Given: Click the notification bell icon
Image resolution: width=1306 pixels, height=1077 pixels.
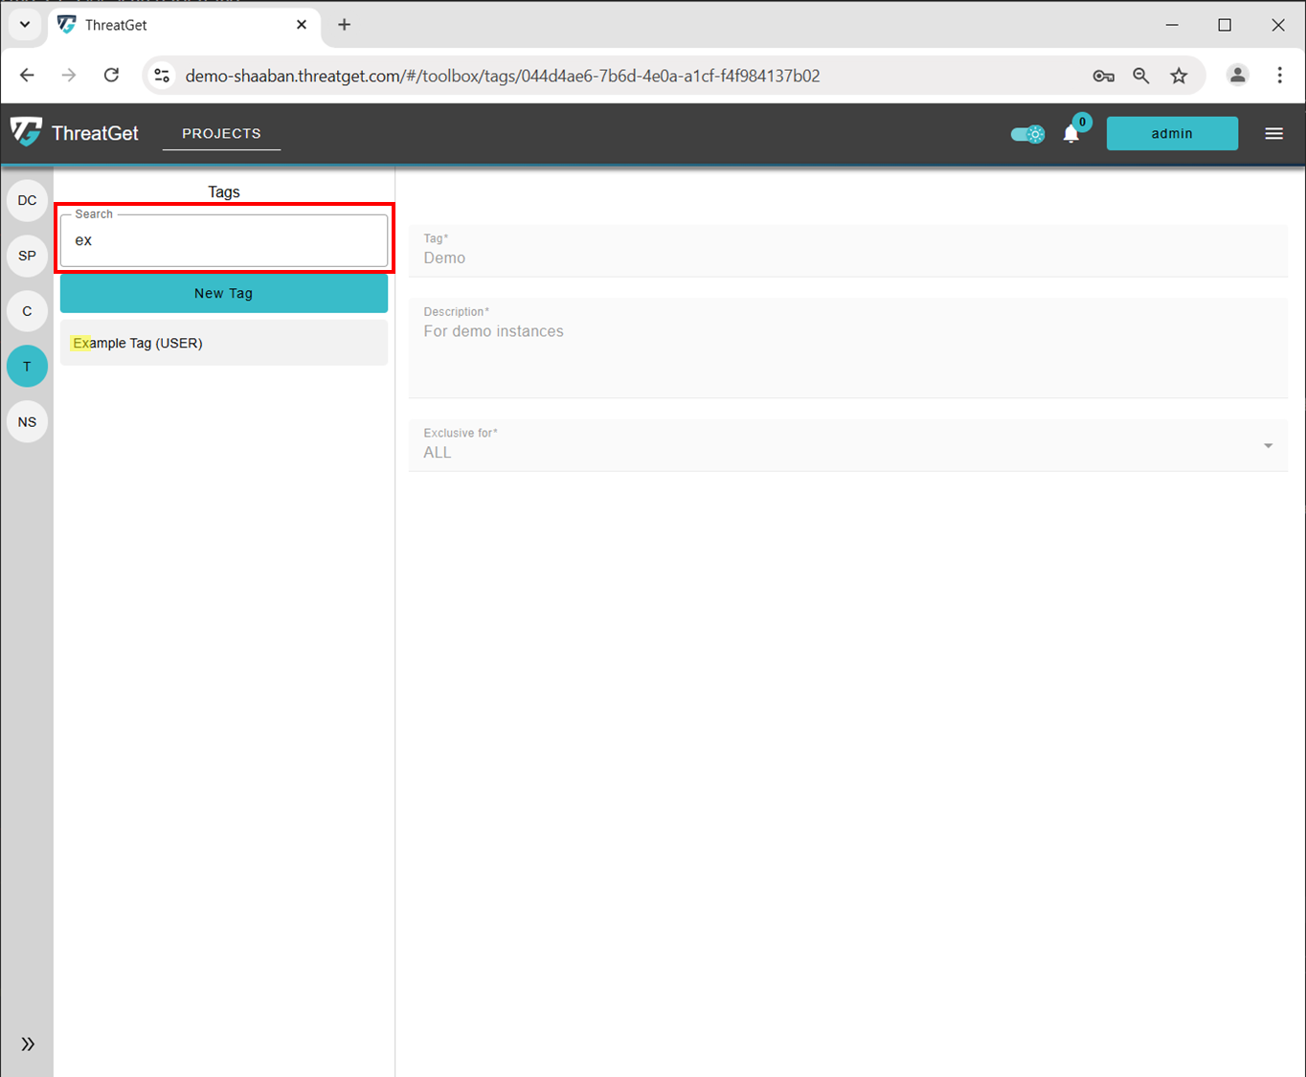Looking at the screenshot, I should [x=1071, y=134].
